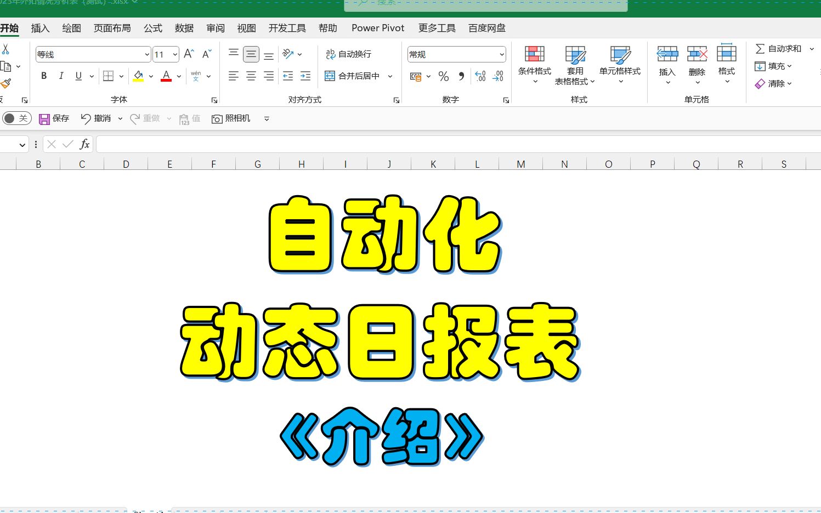Toggle the AutoSave 关 switch
Viewport: 821px width, 513px height.
pos(16,118)
